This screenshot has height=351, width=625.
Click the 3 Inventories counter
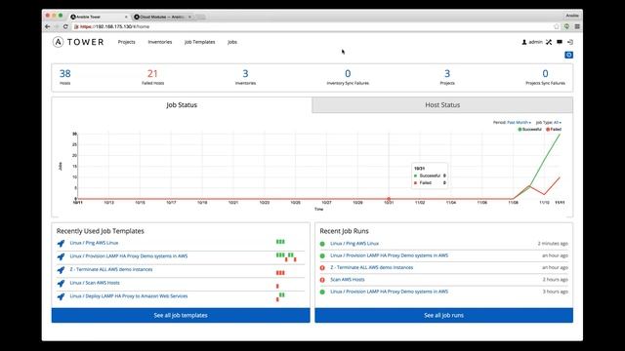point(245,77)
